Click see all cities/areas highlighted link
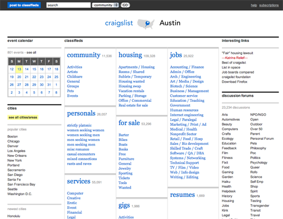Image resolution: width=283 pixels, height=219 pixels. click(23, 117)
